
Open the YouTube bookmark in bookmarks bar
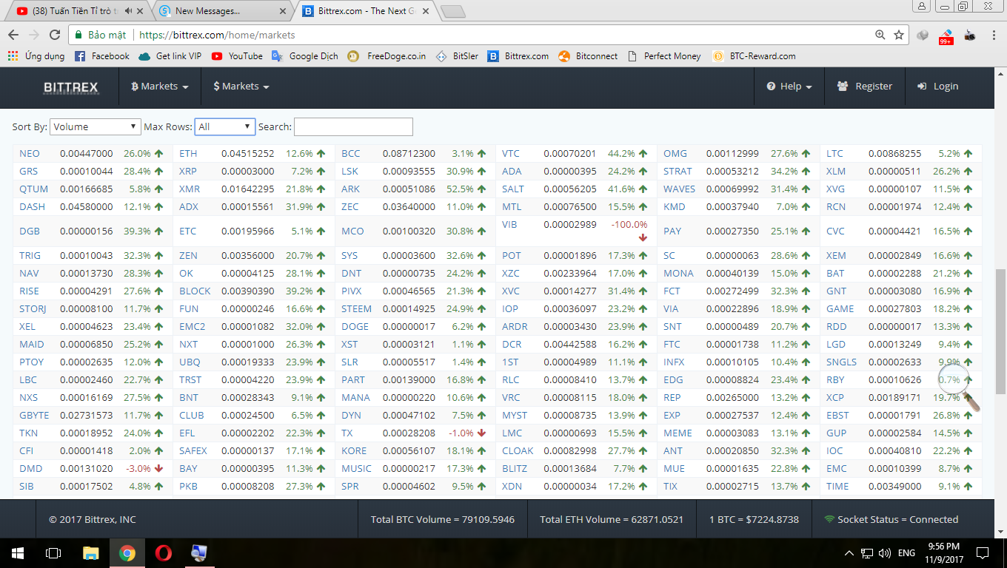pos(237,56)
